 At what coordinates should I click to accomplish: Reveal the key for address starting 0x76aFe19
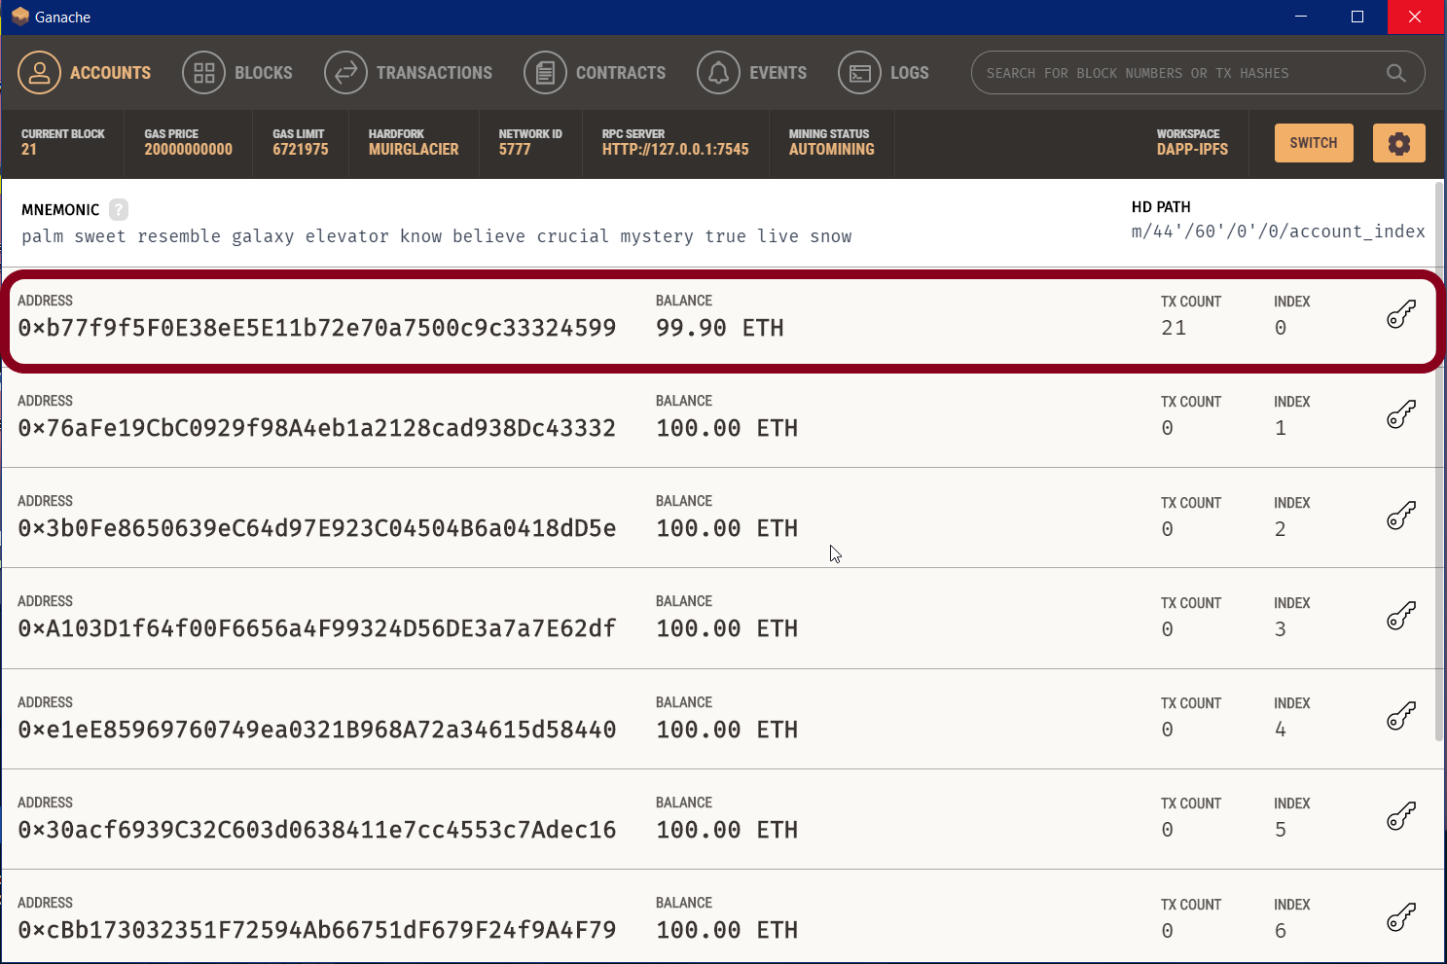coord(1400,413)
